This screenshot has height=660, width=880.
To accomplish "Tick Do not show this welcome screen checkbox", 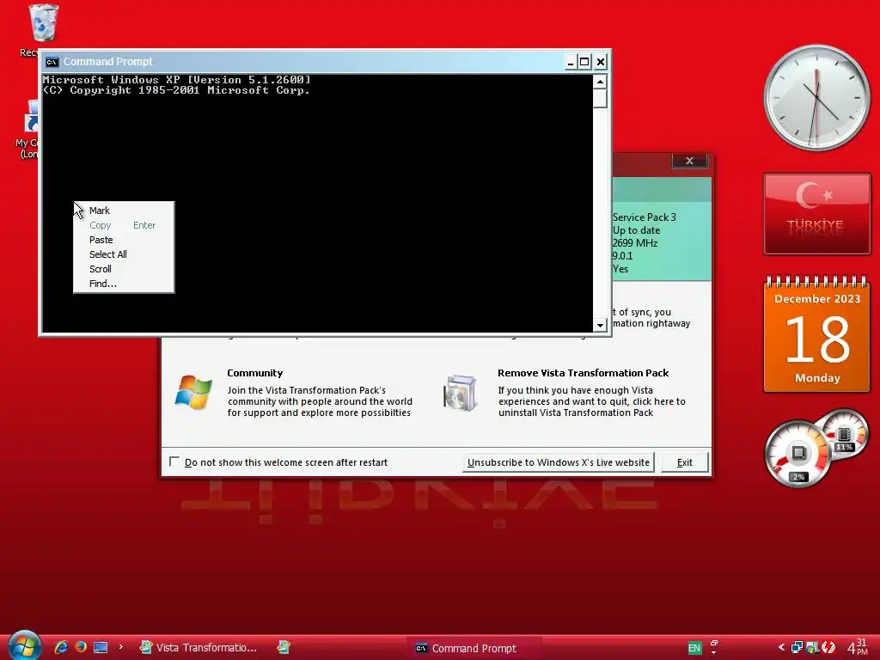I will (x=174, y=461).
